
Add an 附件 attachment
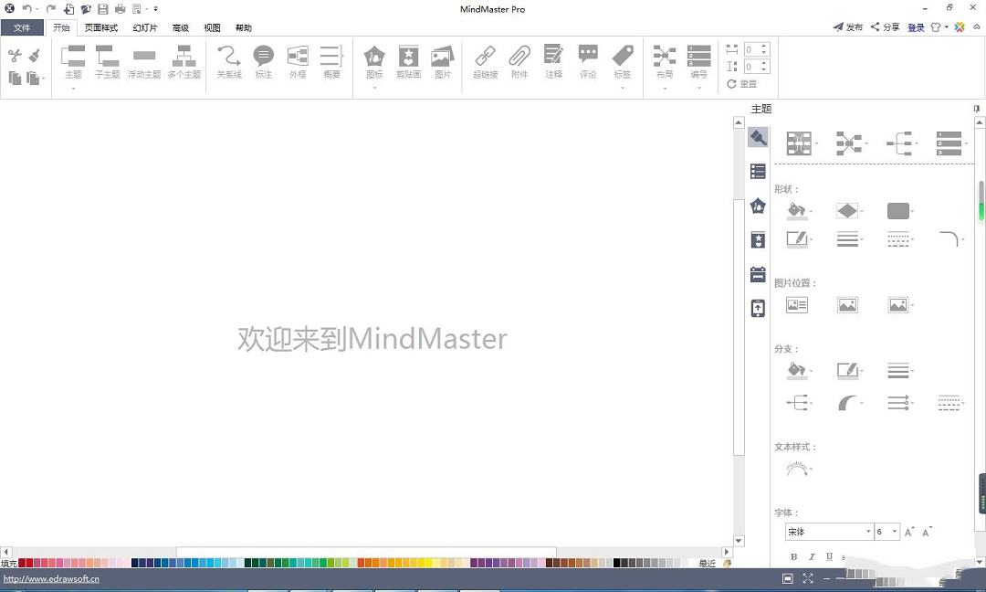[519, 61]
